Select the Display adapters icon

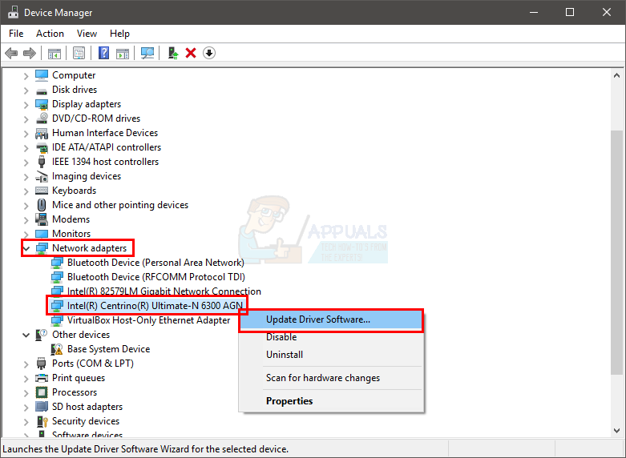(x=42, y=104)
